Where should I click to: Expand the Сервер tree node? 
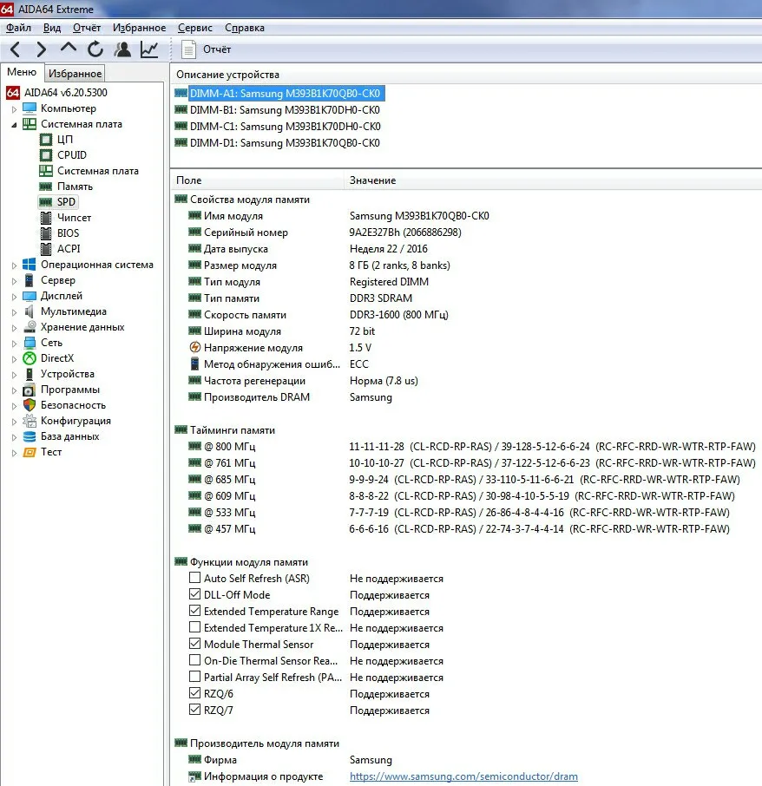(14, 281)
